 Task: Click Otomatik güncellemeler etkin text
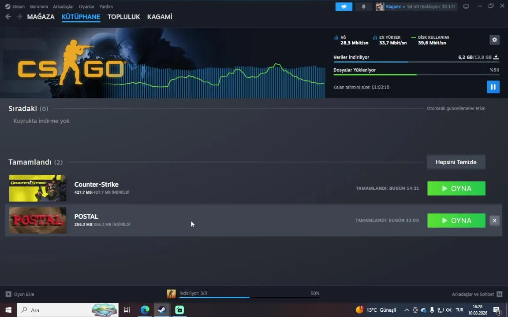(456, 108)
